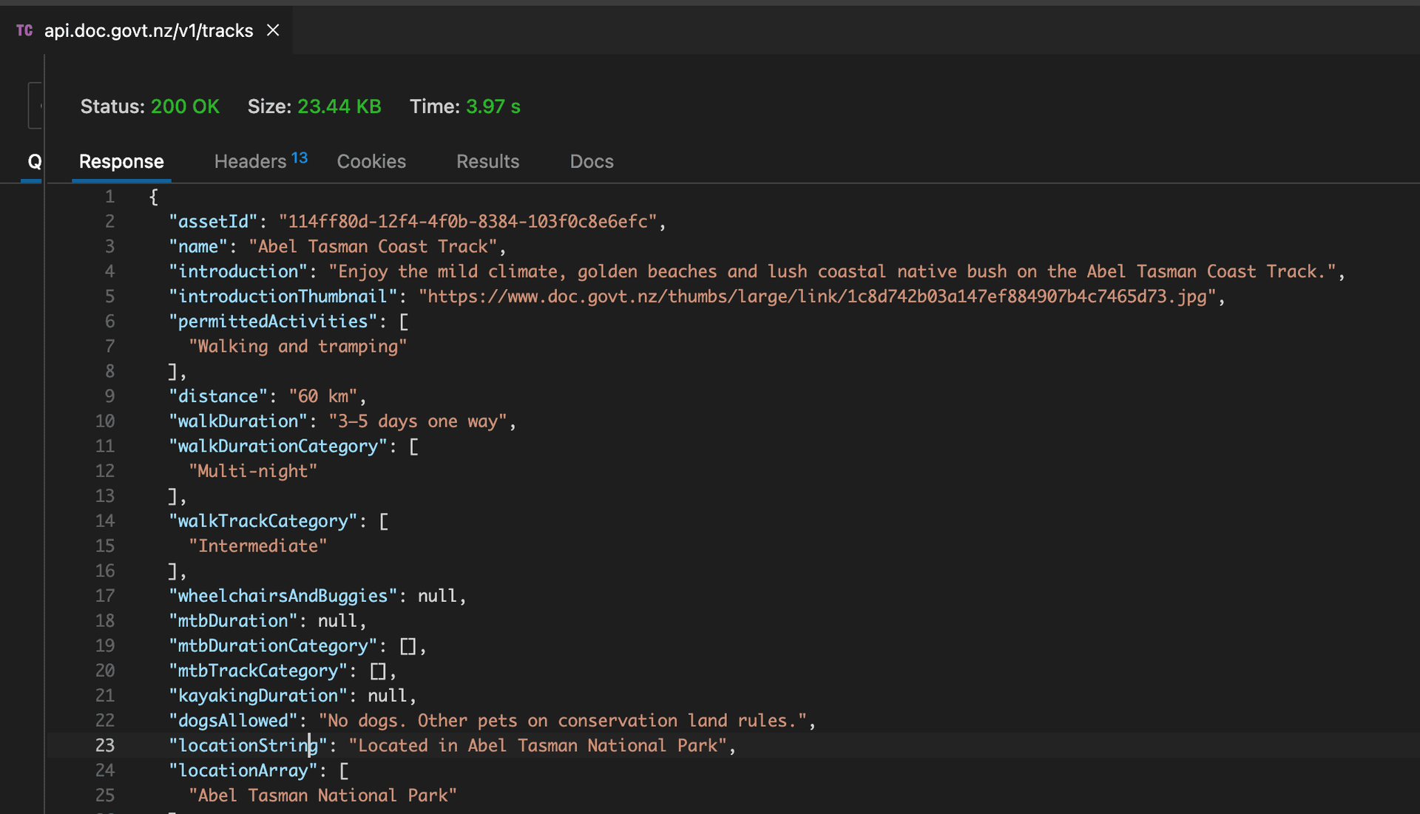Click the "introduction" key on line 4

[238, 271]
